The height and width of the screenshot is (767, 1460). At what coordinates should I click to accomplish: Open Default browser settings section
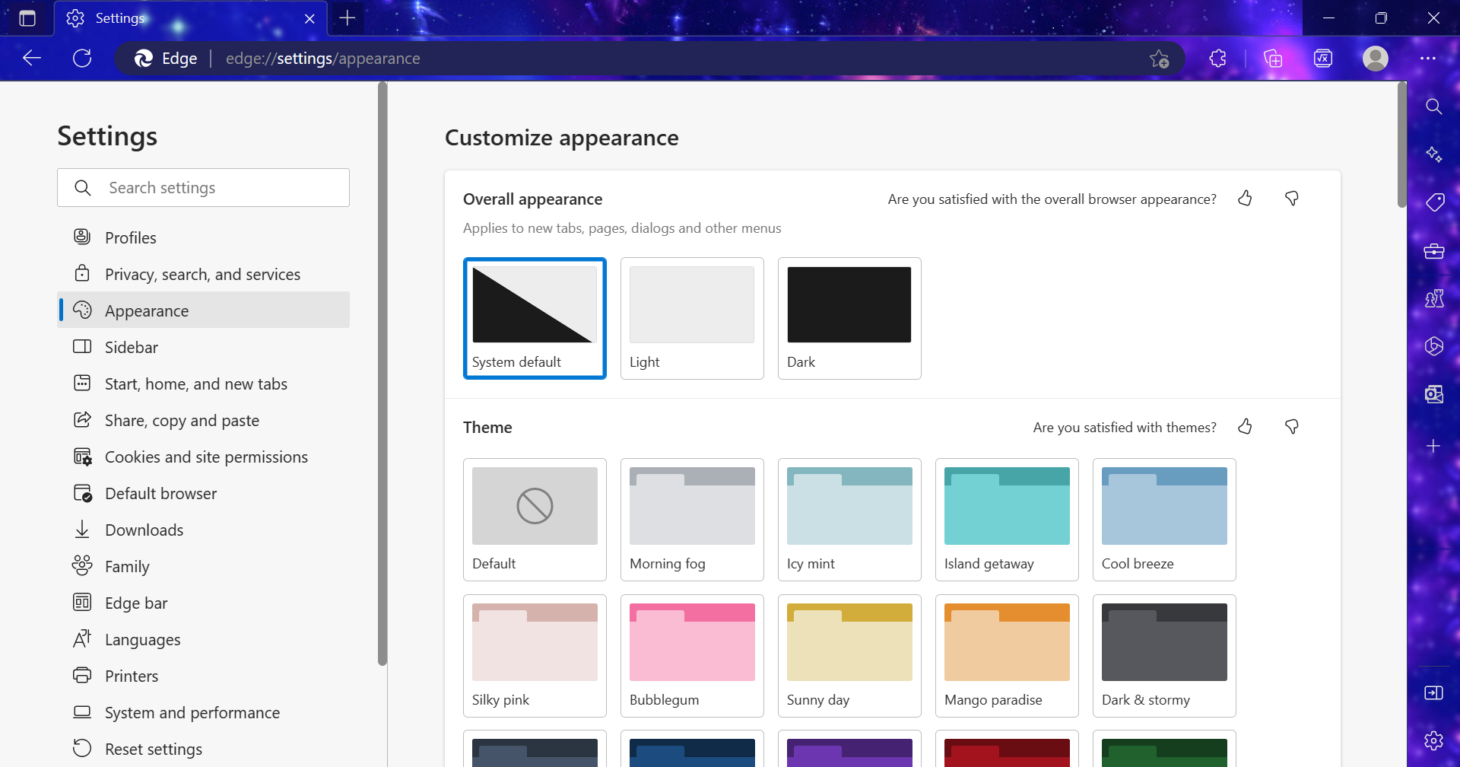(x=203, y=493)
